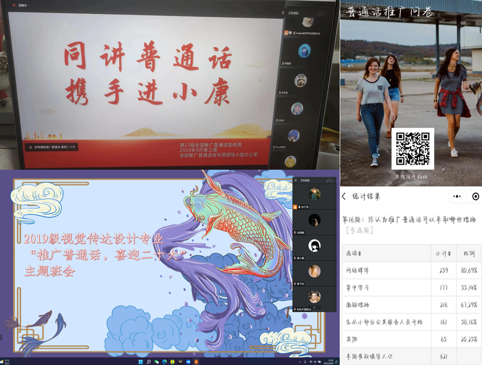The image size is (482, 365).
Task: Click the network icon in system tray
Action: (311, 362)
